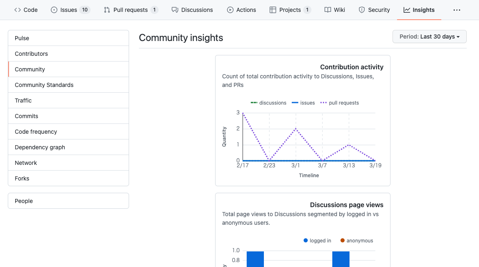Click the Discussions speech bubble icon
Viewport: 479px width, 267px height.
point(175,10)
